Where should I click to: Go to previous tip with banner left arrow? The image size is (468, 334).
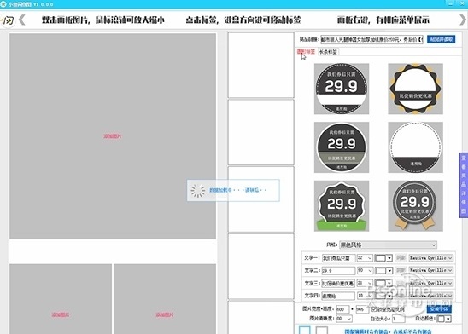click(x=22, y=20)
